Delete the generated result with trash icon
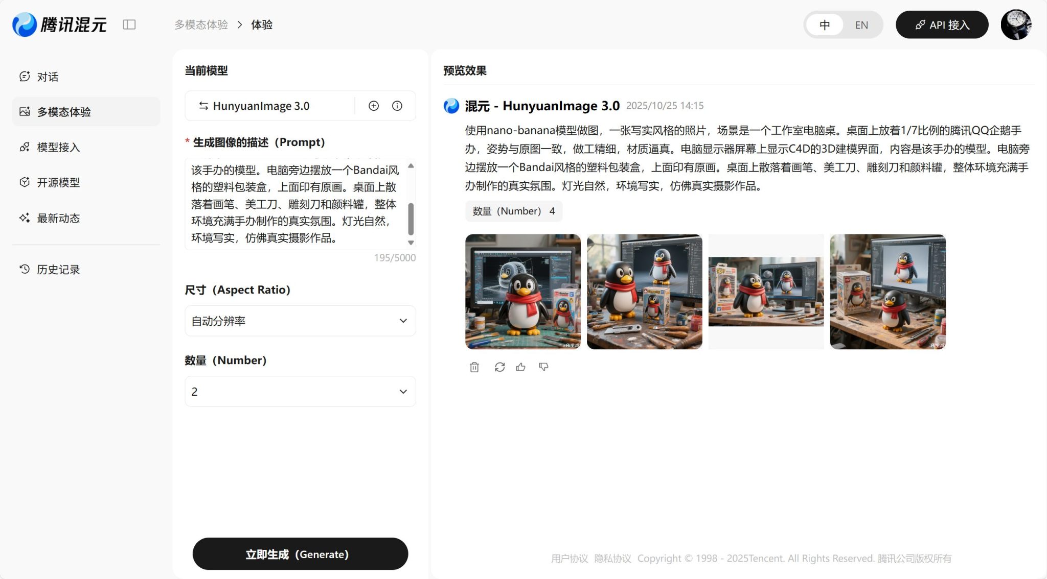This screenshot has height=579, width=1047. click(474, 367)
